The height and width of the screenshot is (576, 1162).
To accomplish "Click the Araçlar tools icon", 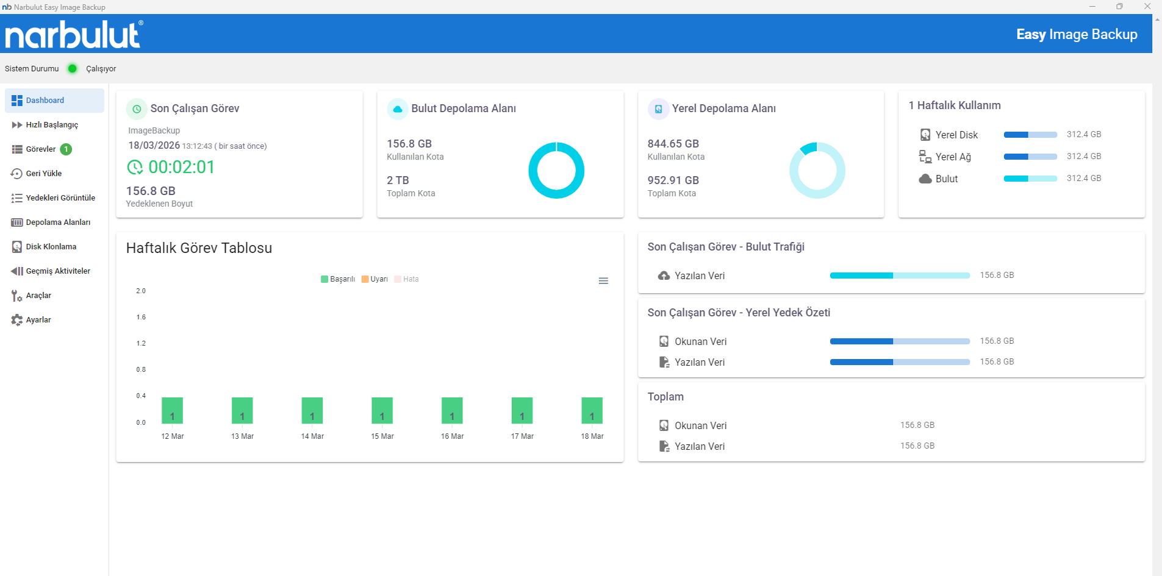I will coord(16,296).
